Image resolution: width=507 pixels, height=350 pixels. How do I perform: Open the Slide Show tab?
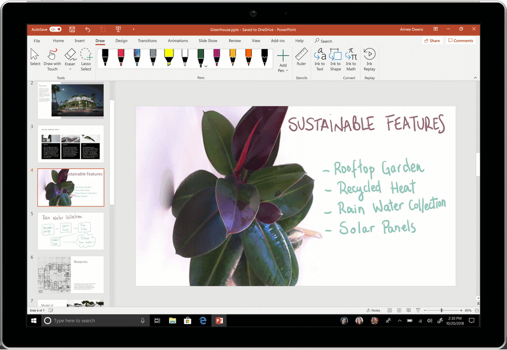click(208, 41)
